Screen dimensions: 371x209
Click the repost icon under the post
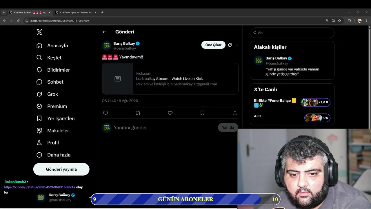[x=138, y=113]
